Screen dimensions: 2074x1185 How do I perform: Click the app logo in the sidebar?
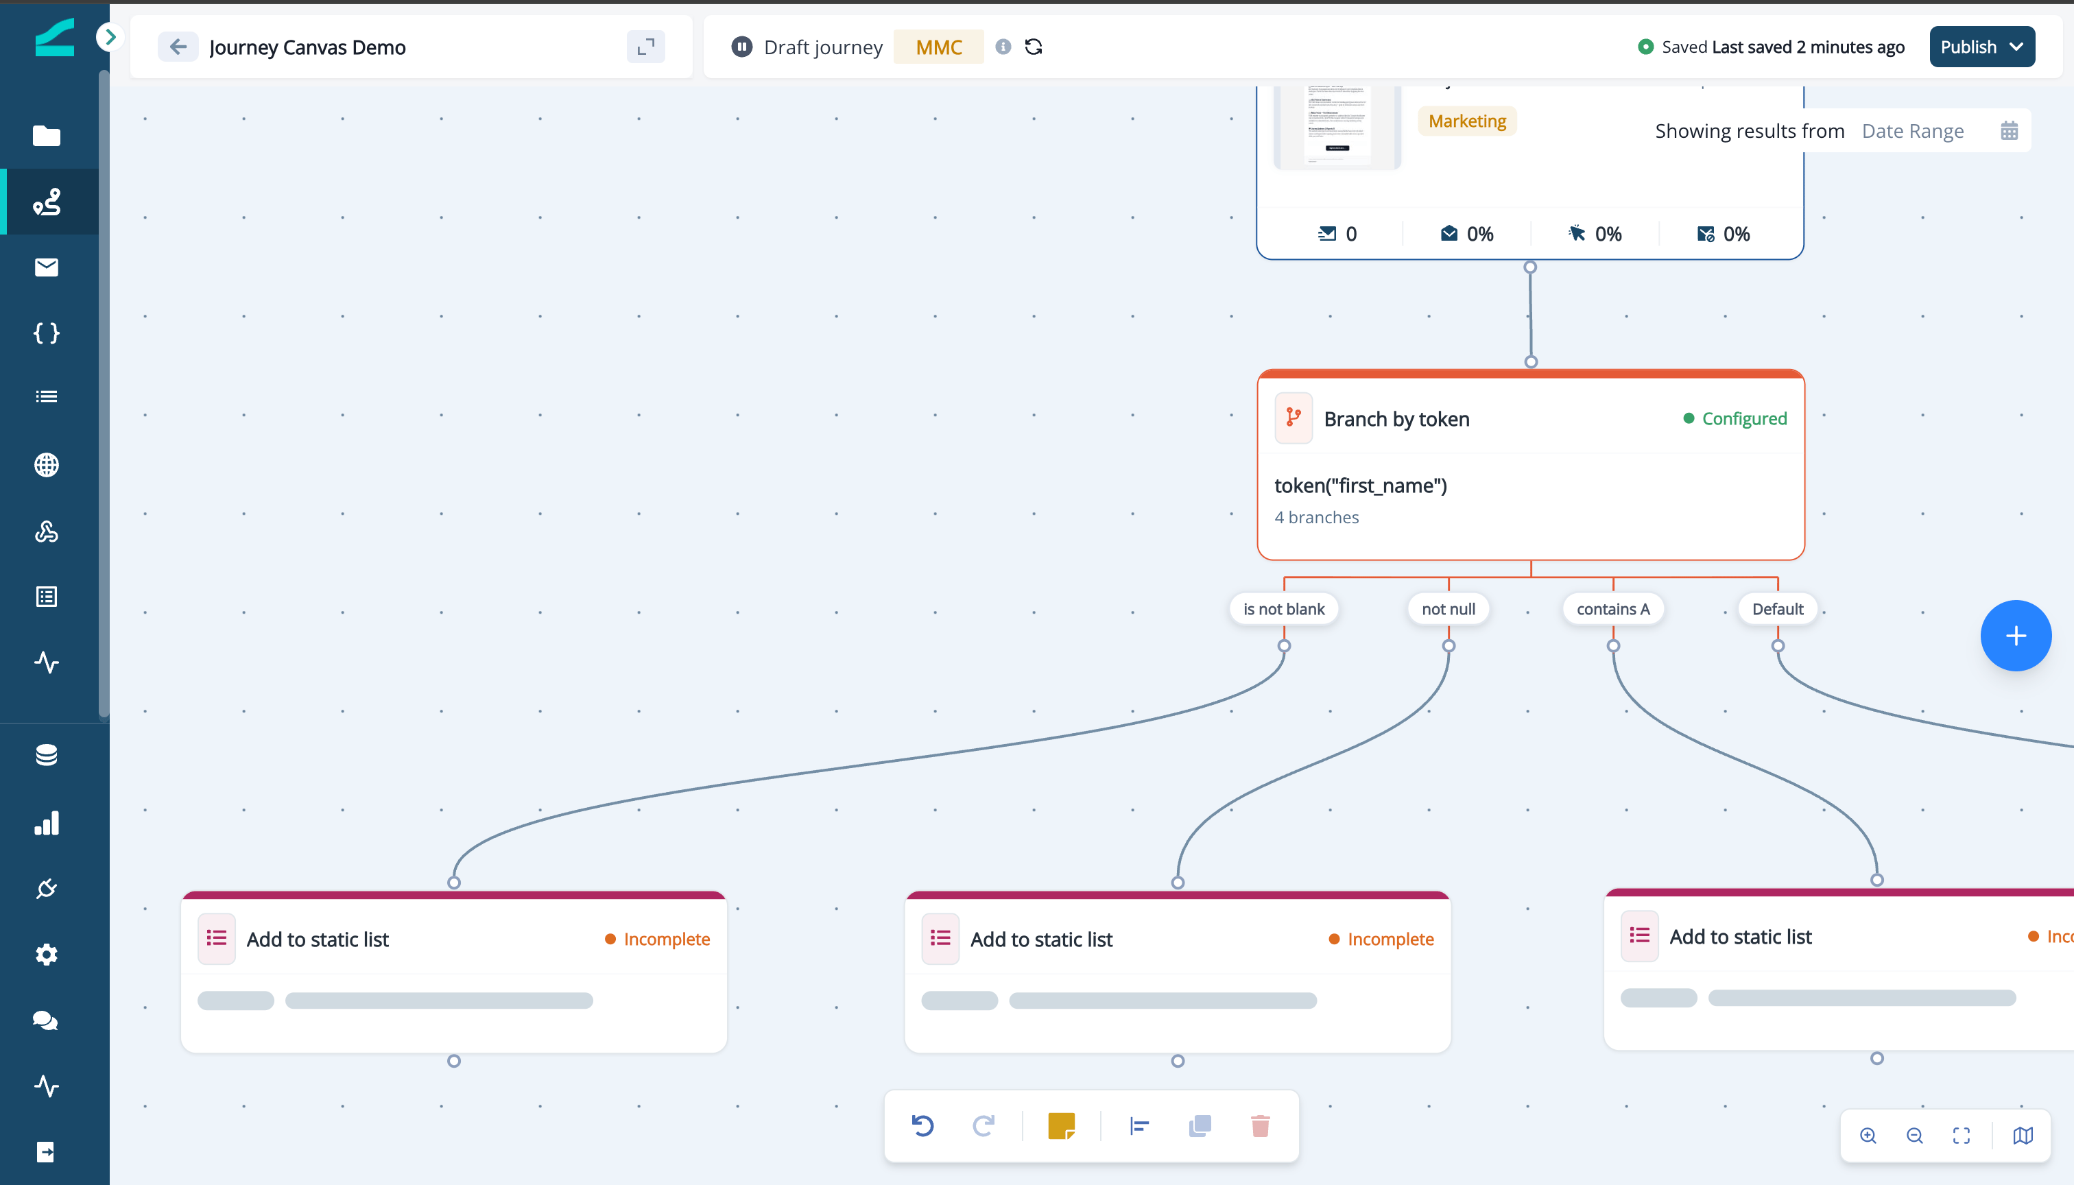point(55,38)
